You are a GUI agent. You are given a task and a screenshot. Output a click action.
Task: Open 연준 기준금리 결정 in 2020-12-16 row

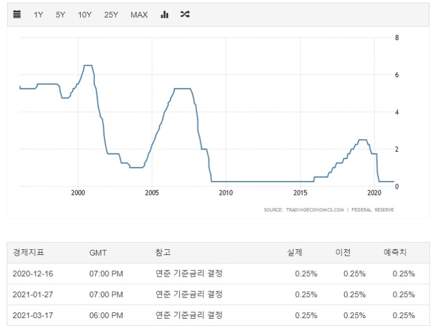coord(189,273)
